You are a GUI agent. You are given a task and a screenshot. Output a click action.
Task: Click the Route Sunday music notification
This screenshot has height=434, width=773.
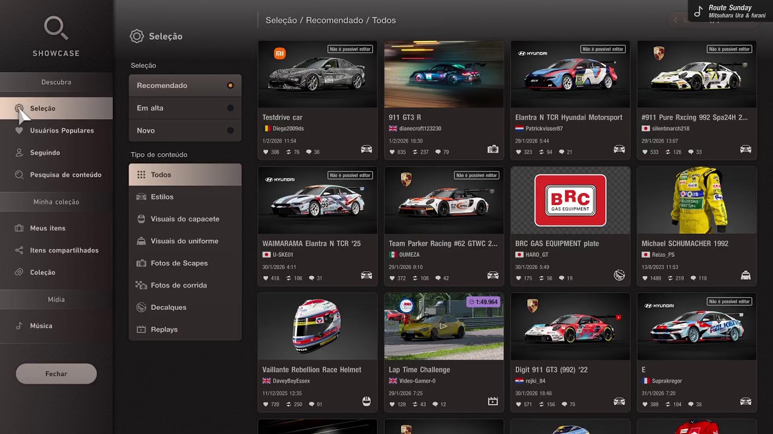(x=731, y=11)
